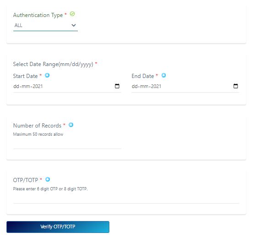
Task: Click the Maximum 50 records allow hint
Action: pyautogui.click(x=38, y=134)
